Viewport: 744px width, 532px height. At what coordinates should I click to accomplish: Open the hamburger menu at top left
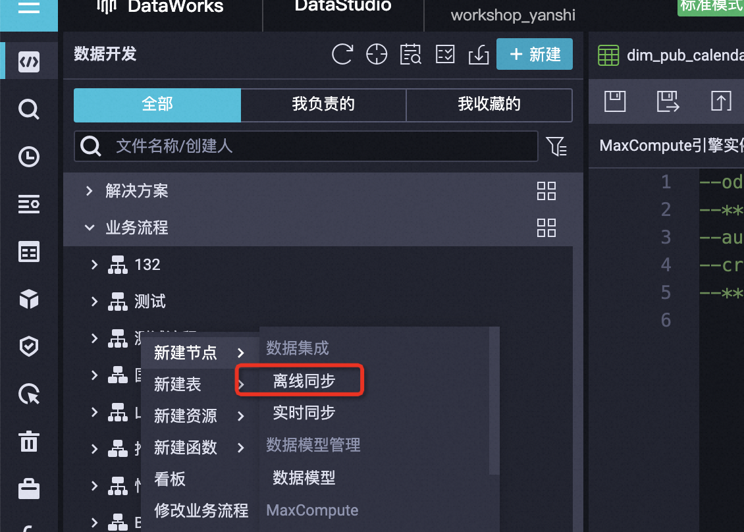(28, 8)
